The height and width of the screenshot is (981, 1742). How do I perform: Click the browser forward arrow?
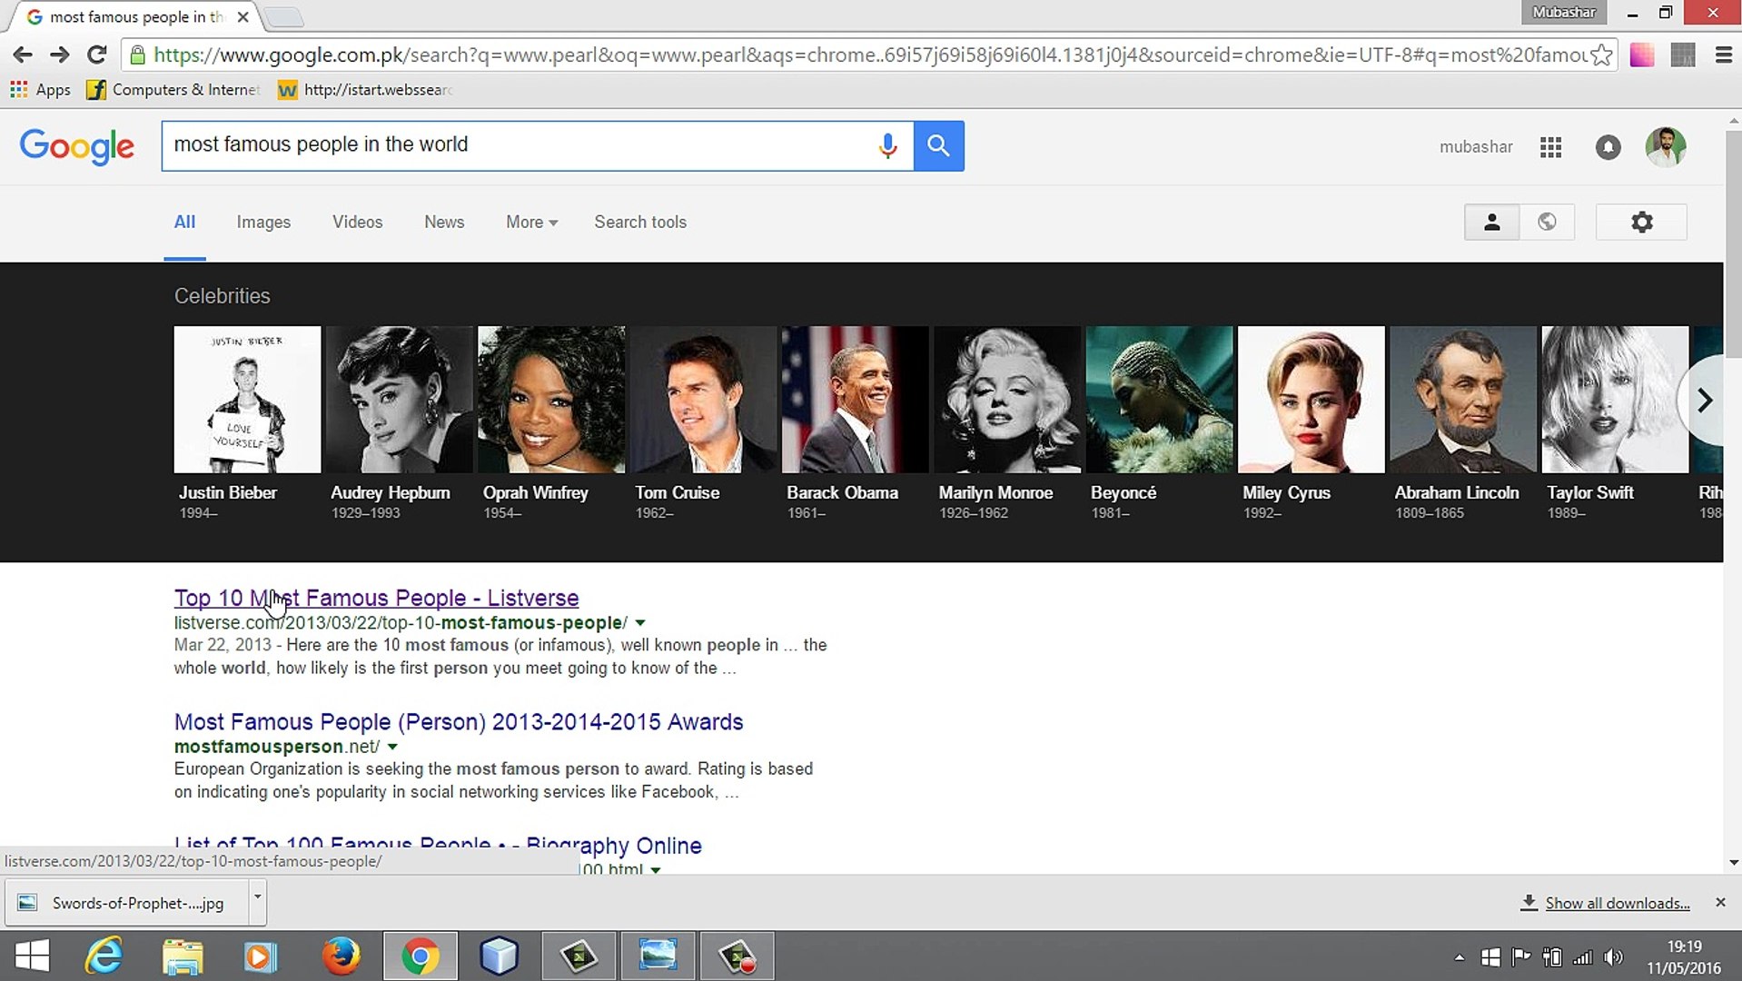(x=60, y=54)
